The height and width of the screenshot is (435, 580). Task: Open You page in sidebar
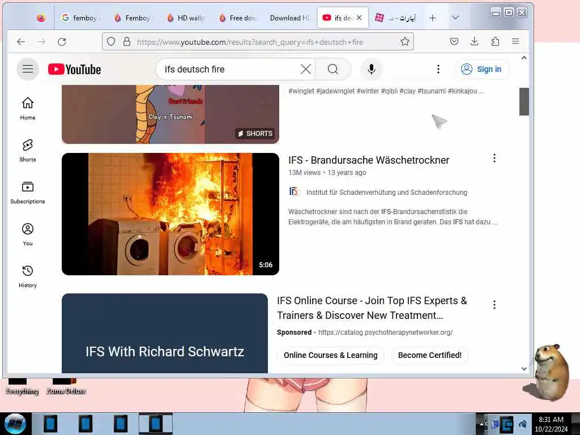[28, 234]
